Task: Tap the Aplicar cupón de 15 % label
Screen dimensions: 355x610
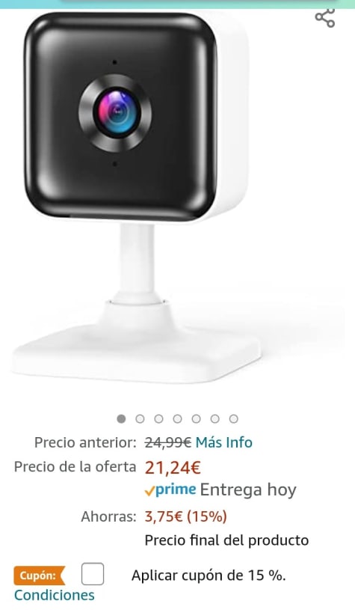Action: tap(209, 576)
